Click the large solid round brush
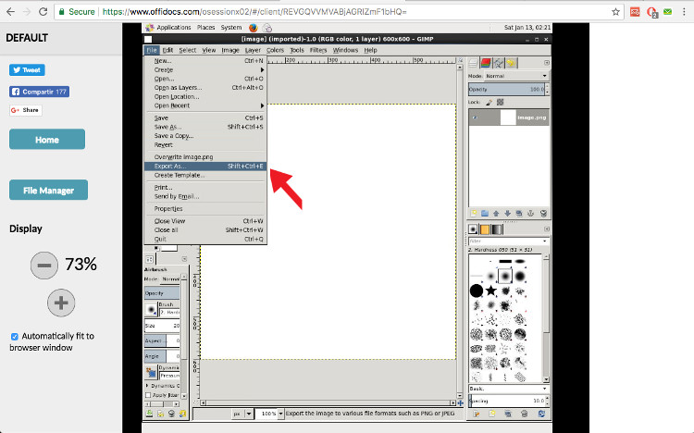694x433 pixels. point(476,291)
